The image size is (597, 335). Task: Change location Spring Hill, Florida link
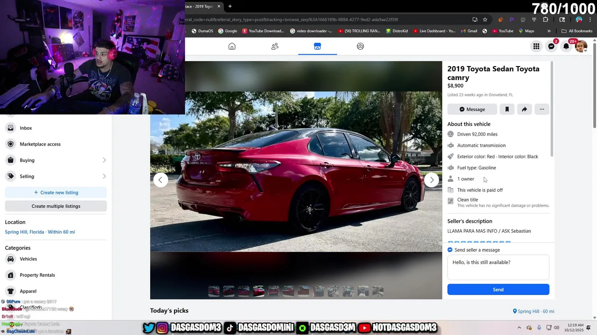click(x=40, y=232)
